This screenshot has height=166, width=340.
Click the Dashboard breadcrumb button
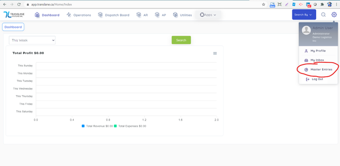click(x=13, y=27)
